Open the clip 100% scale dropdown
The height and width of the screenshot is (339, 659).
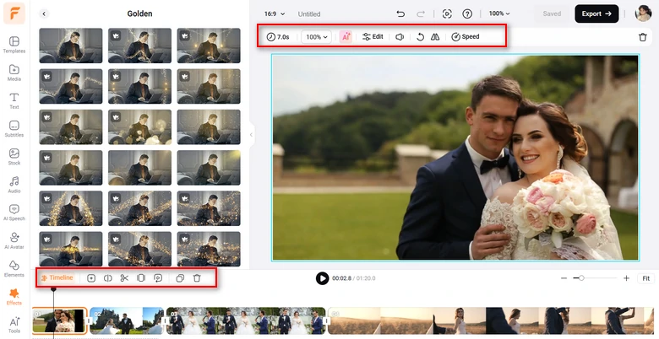(317, 37)
